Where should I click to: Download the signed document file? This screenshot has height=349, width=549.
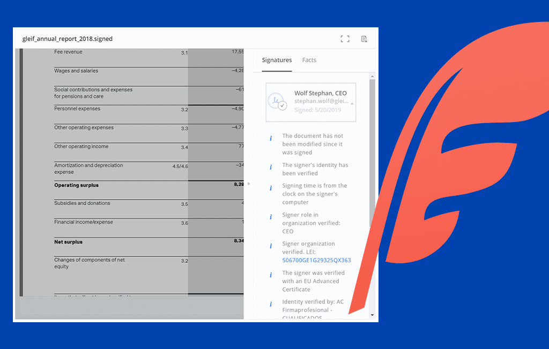coord(364,39)
